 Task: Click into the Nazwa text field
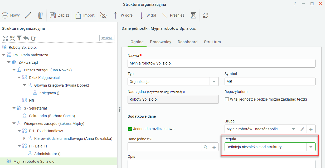pos(221,63)
